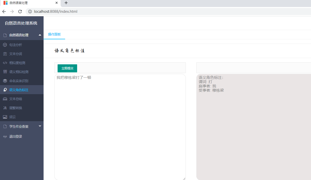311x180 pixels.
Task: Click the input text area with 我把穆栋梁打了一顿
Action: pyautogui.click(x=120, y=127)
